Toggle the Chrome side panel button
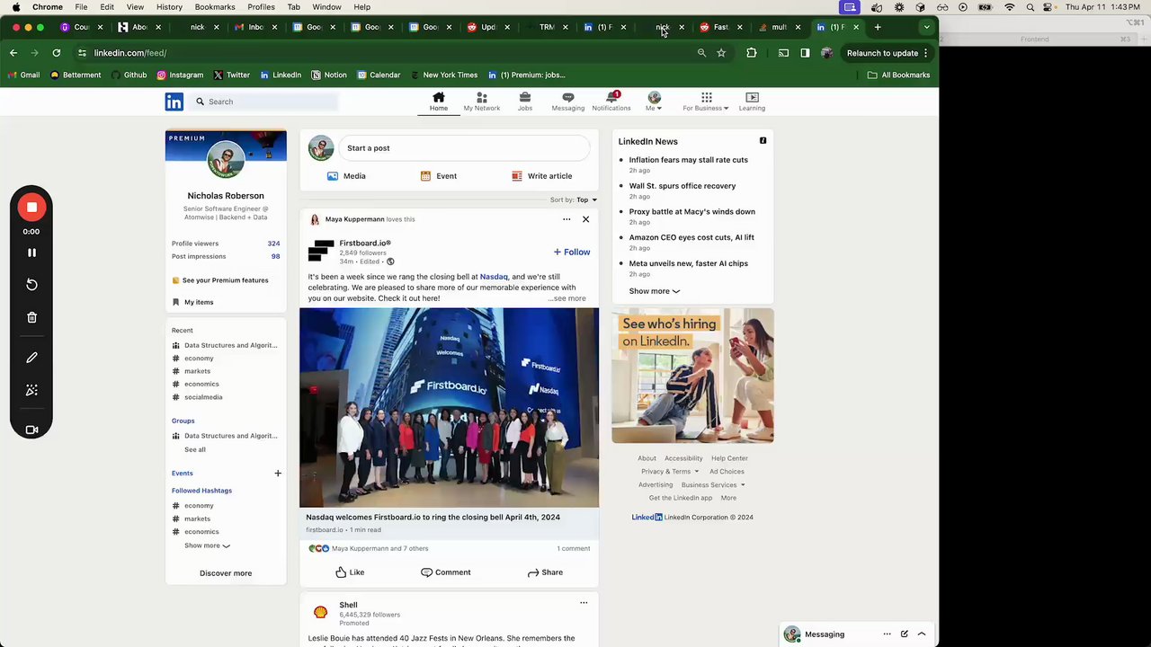This screenshot has height=647, width=1151. click(x=805, y=53)
